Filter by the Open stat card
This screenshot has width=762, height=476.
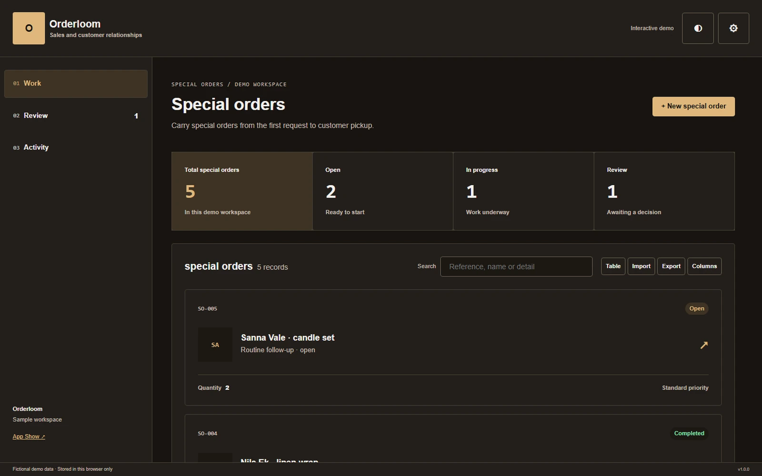tap(382, 191)
